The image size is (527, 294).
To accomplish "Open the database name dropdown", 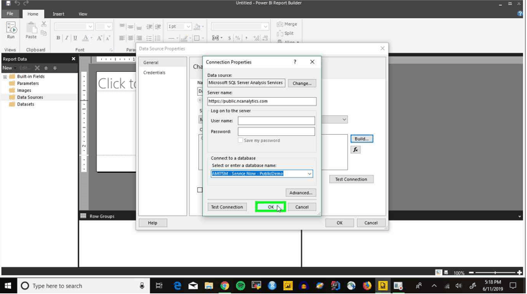I will [x=309, y=174].
